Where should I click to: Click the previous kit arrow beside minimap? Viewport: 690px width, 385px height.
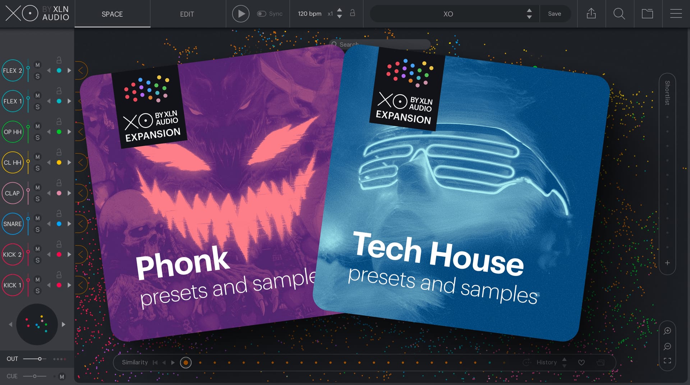pyautogui.click(x=10, y=324)
